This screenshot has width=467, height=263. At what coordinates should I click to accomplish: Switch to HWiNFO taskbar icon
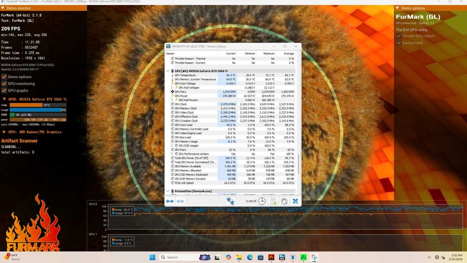282,257
